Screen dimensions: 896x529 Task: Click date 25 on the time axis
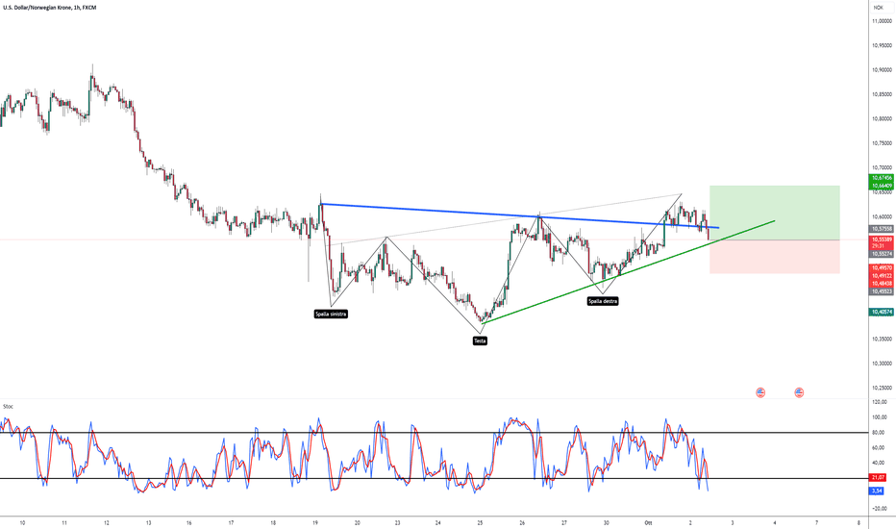[480, 522]
